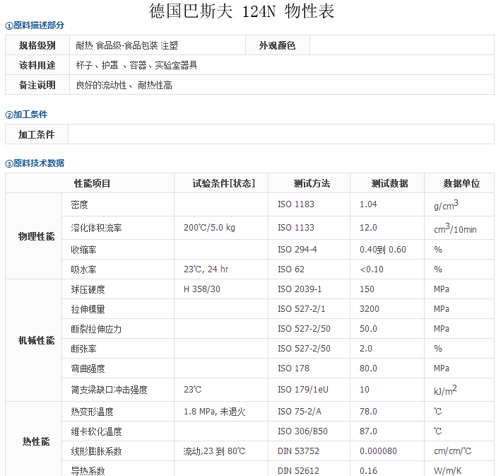The width and height of the screenshot is (496, 476).
Task: Click the 外观颜色 label cell
Action: click(277, 45)
